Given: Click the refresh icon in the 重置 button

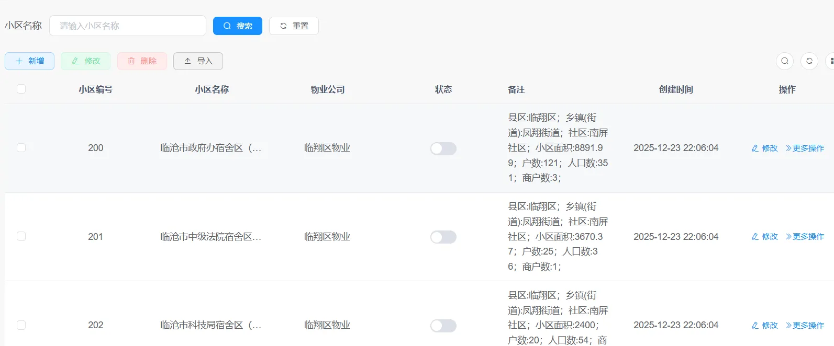Looking at the screenshot, I should 283,26.
